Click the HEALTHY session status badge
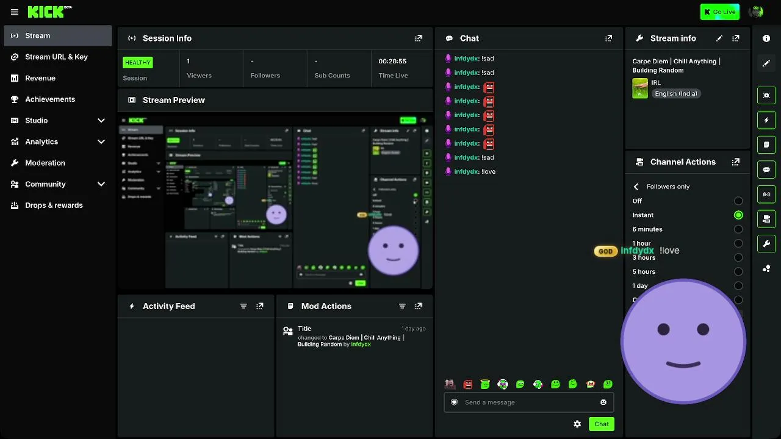781x439 pixels. 137,62
